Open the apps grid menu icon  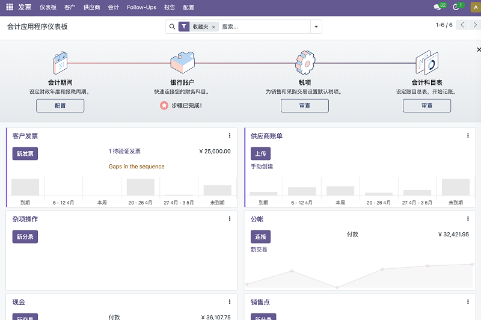point(10,7)
